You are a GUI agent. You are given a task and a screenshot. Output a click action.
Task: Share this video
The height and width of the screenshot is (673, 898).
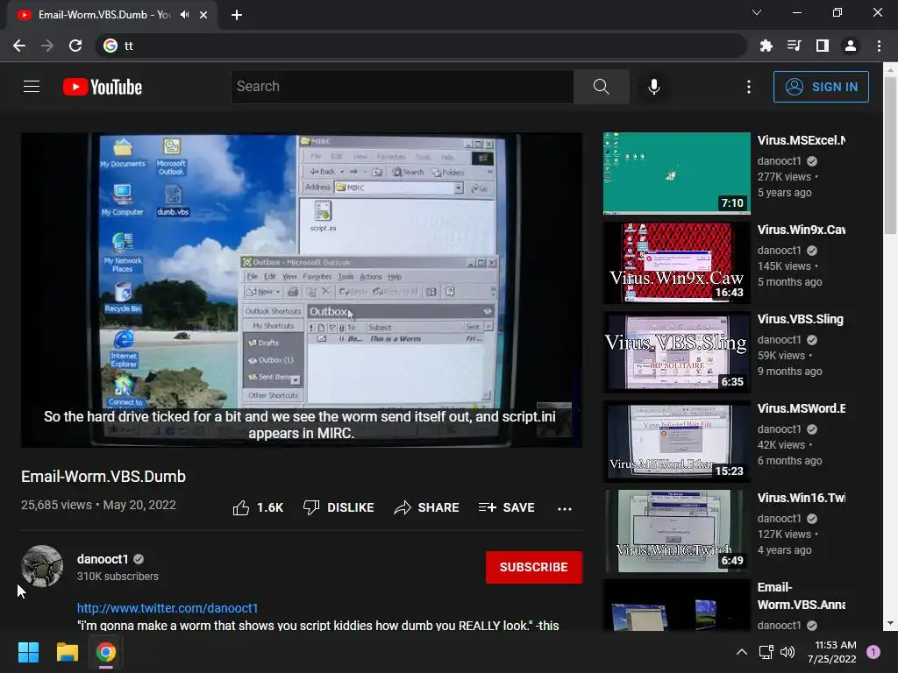pos(427,507)
